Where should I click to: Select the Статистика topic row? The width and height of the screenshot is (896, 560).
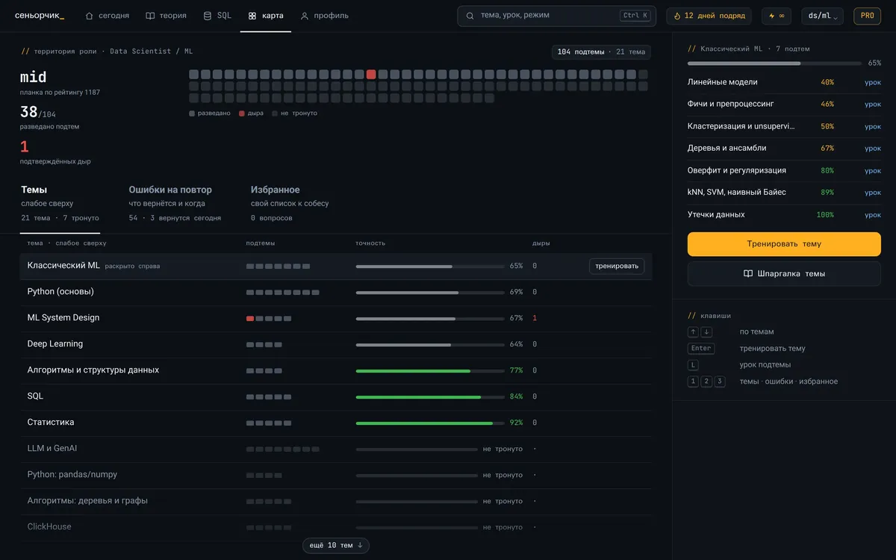336,423
